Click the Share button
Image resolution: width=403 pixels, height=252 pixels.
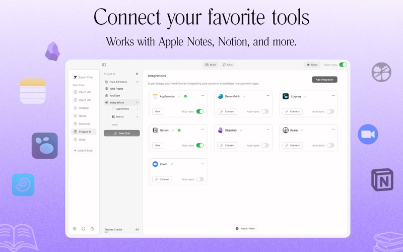pyautogui.click(x=312, y=65)
